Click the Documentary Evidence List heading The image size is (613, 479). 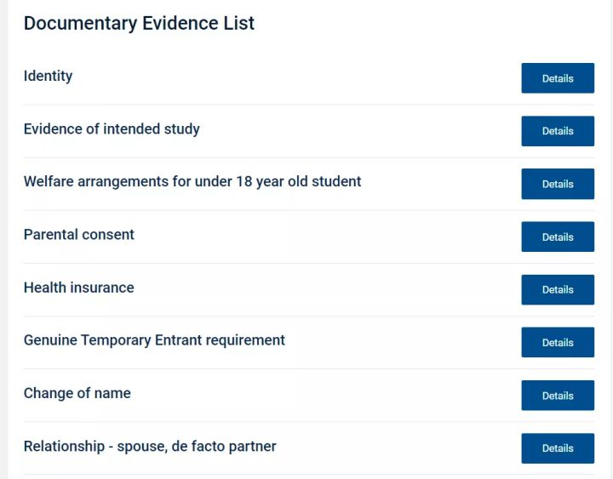pyautogui.click(x=139, y=23)
